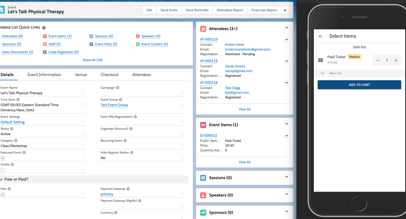Switch to the Event Information tab
The height and width of the screenshot is (219, 406).
pyautogui.click(x=44, y=75)
